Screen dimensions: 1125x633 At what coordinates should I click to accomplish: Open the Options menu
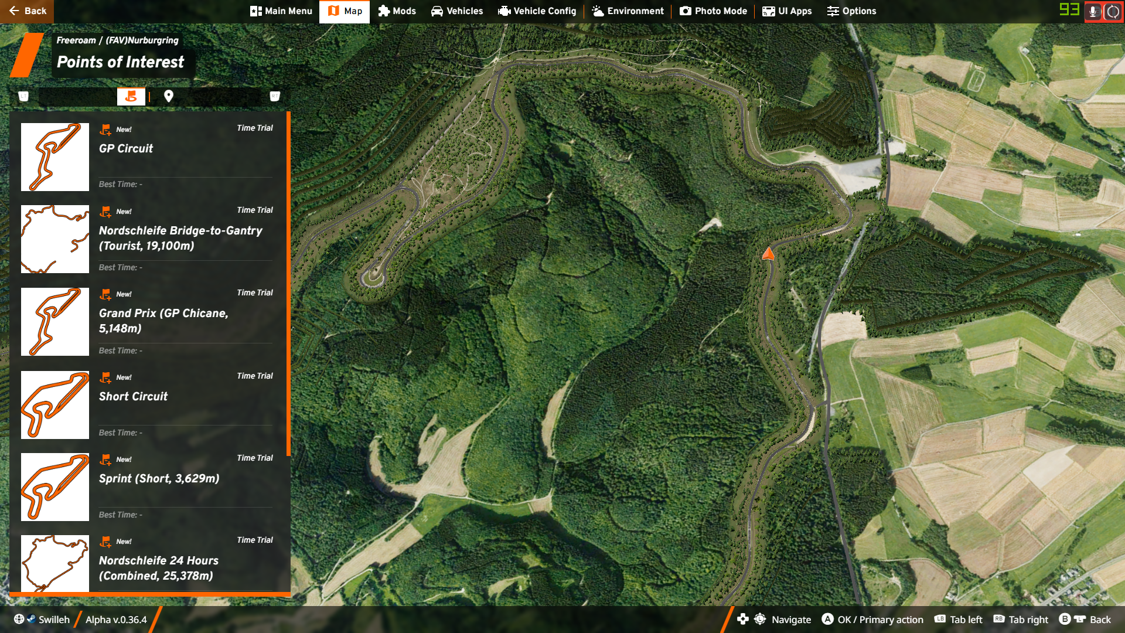point(851,11)
